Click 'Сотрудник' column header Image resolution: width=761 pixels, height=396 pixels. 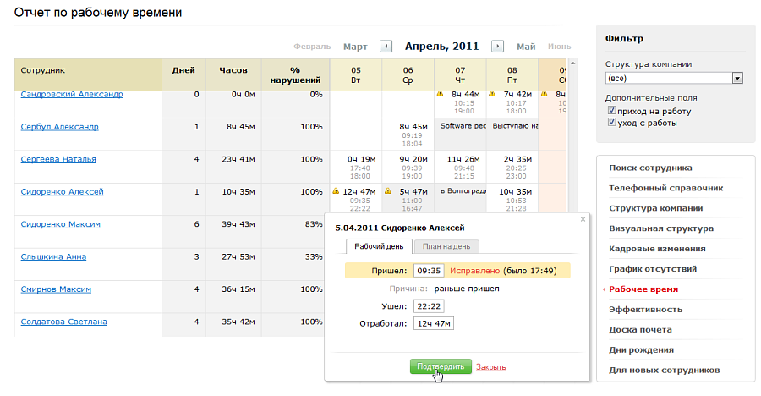pyautogui.click(x=88, y=74)
